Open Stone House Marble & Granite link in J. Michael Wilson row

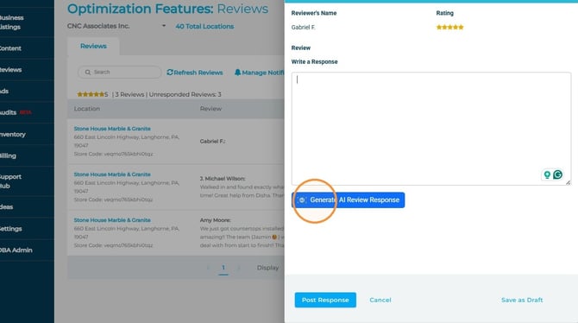coord(112,174)
